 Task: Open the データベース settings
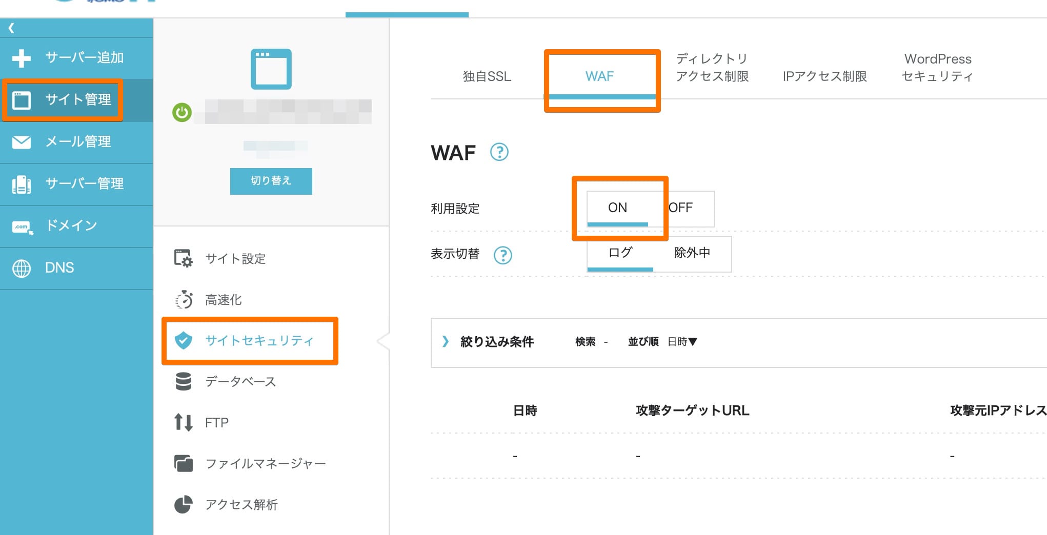240,381
